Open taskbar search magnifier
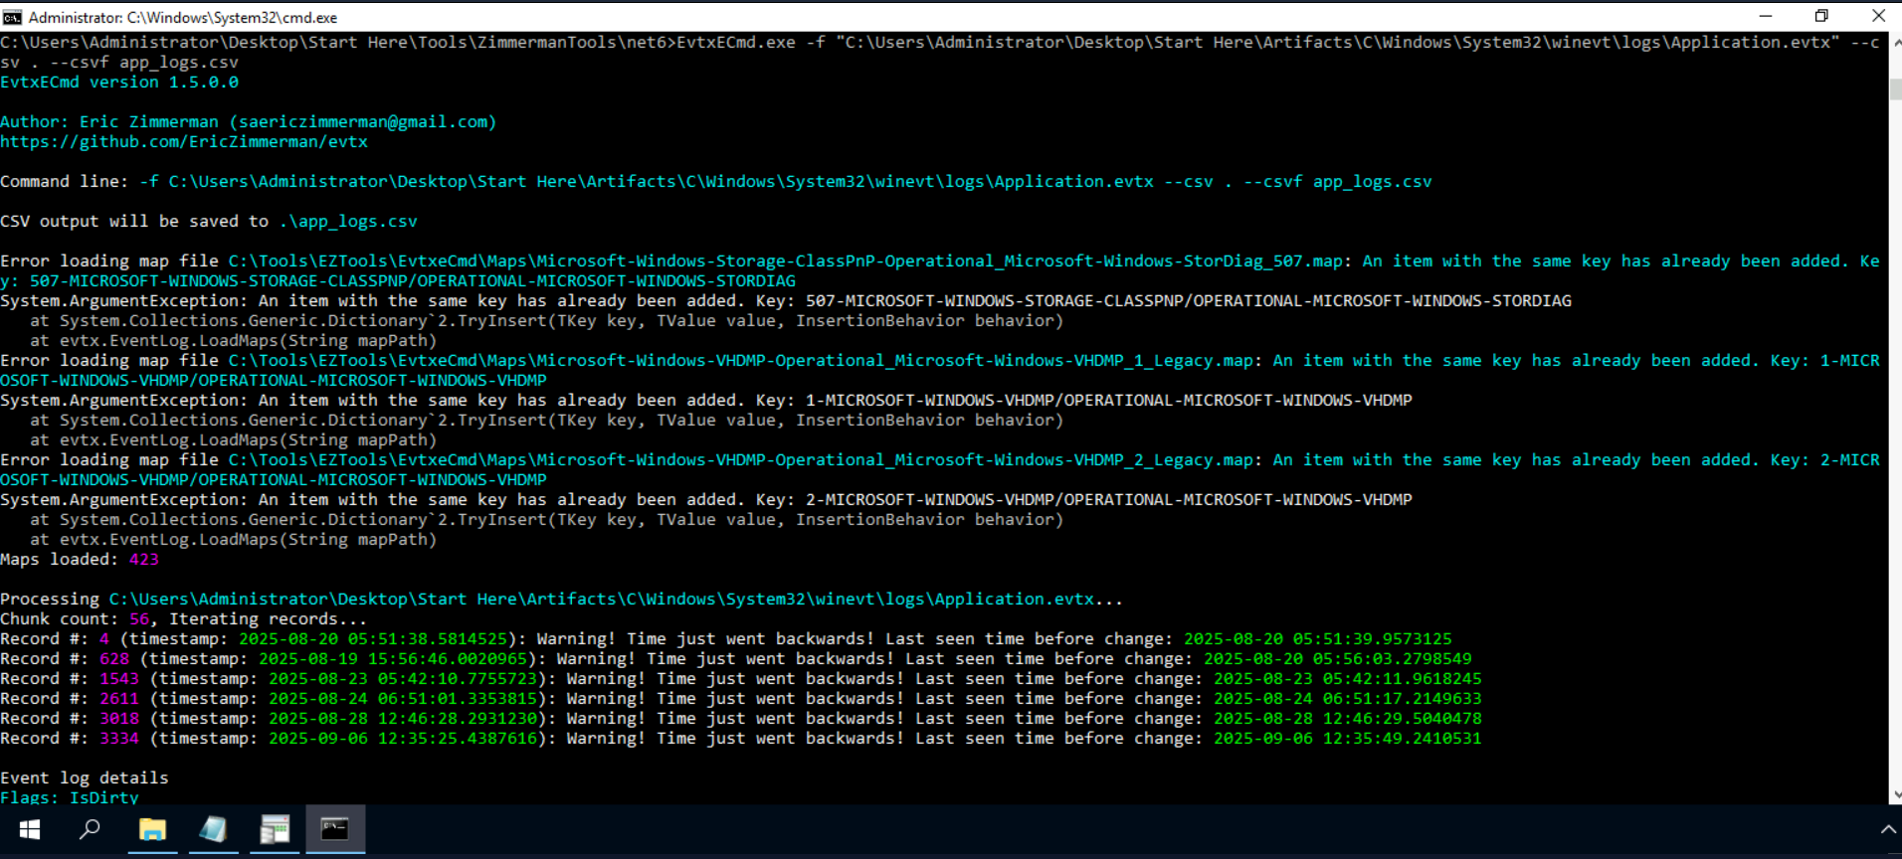 pos(90,829)
